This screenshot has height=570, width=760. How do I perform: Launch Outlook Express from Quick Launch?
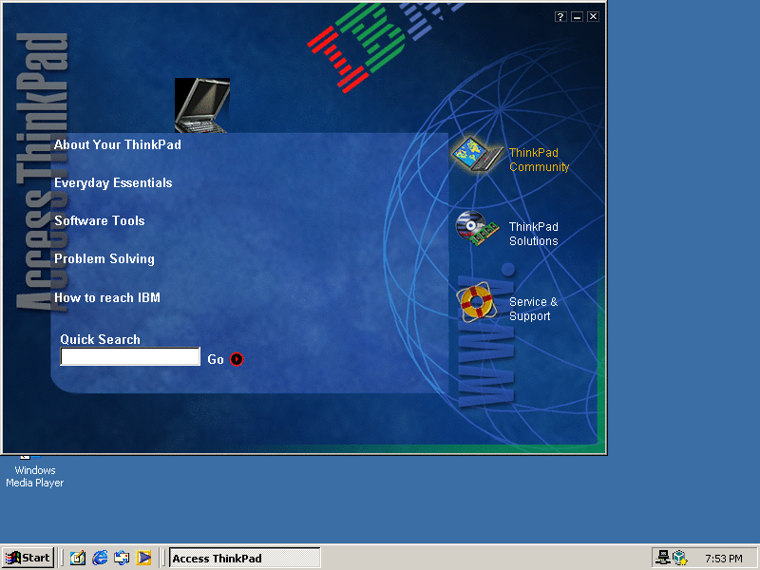122,559
